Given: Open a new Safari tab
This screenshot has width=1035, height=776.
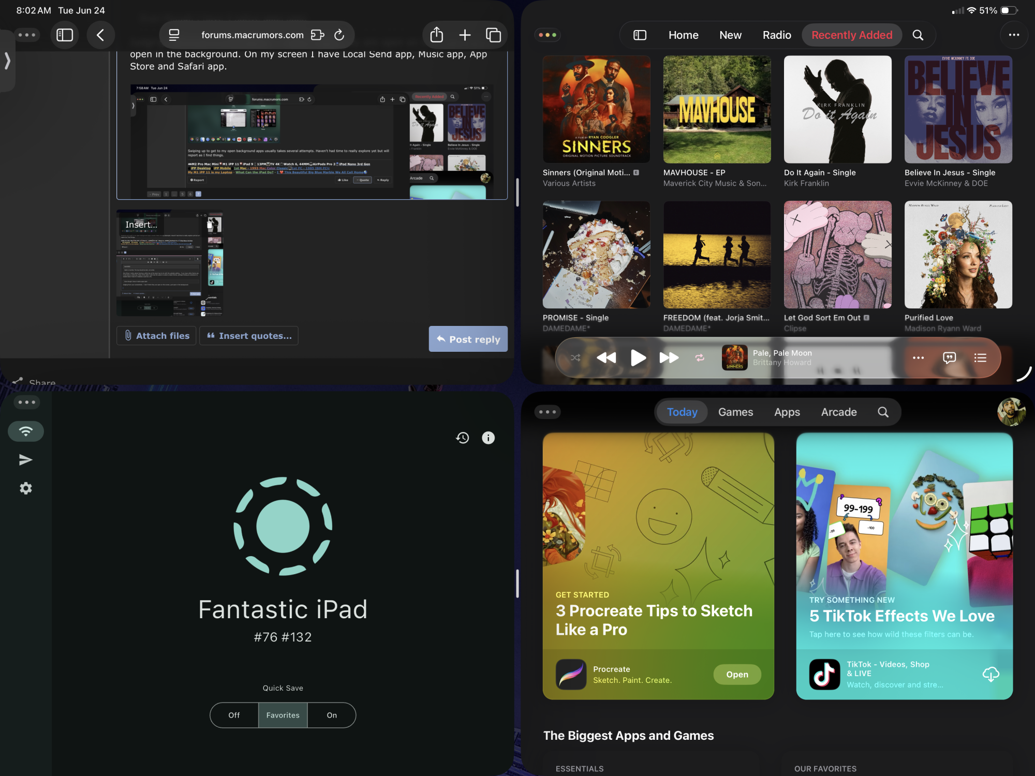Looking at the screenshot, I should click(x=465, y=35).
